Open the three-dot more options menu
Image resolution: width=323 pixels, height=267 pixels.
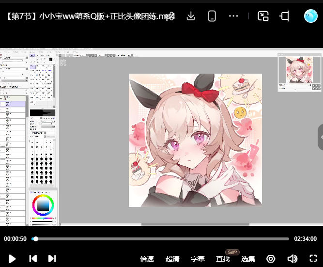click(x=233, y=16)
